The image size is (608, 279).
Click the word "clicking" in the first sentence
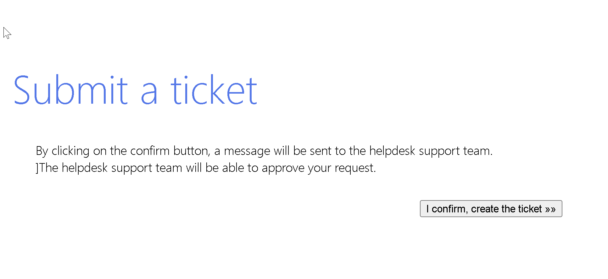pyautogui.click(x=70, y=151)
